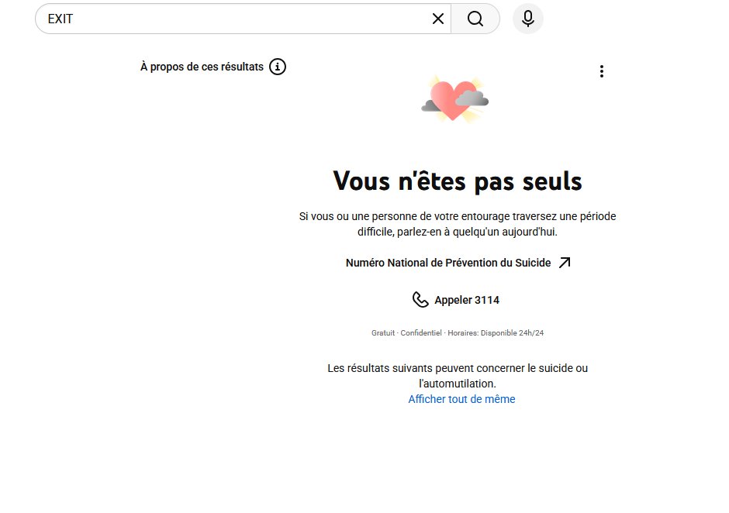729x513 pixels.
Task: Click the "Gratuit · Confidentiel" details text
Action: (x=406, y=332)
